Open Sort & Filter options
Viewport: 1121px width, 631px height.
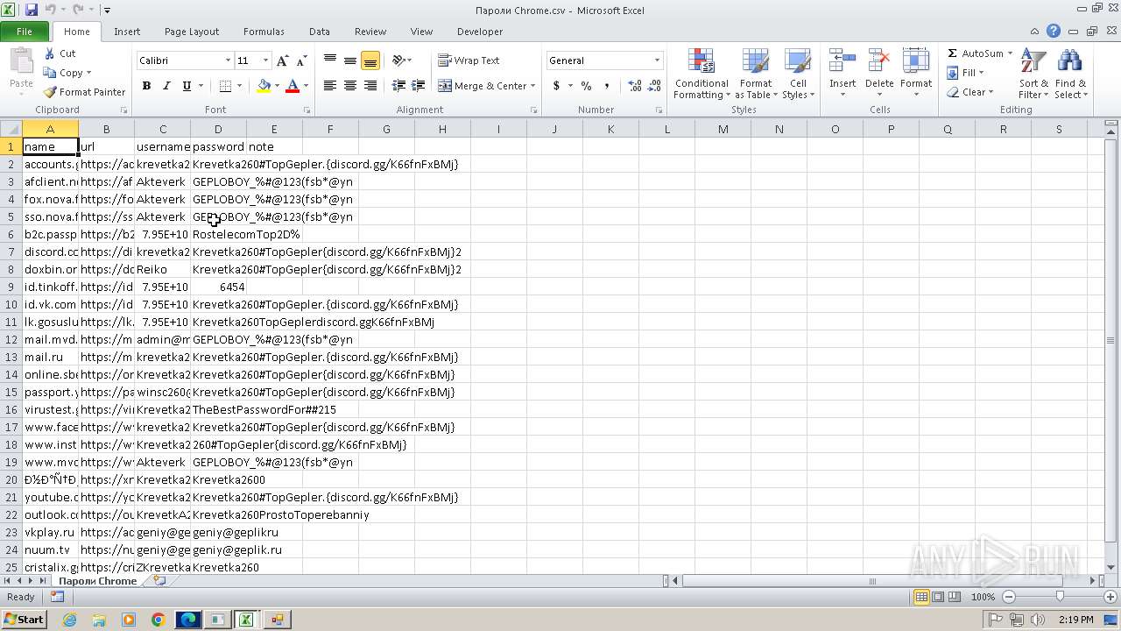[x=1033, y=74]
